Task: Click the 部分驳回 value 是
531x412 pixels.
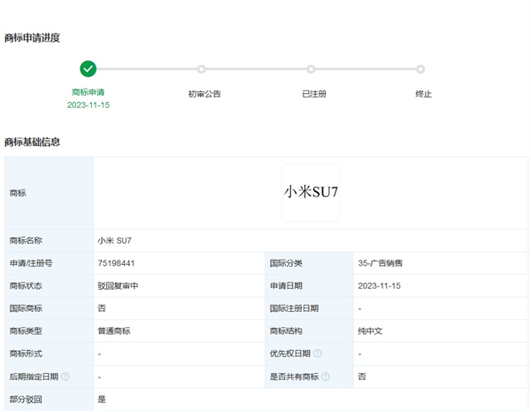Action: [102, 400]
